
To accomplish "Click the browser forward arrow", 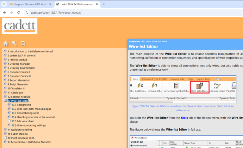I will click(x=11, y=13).
